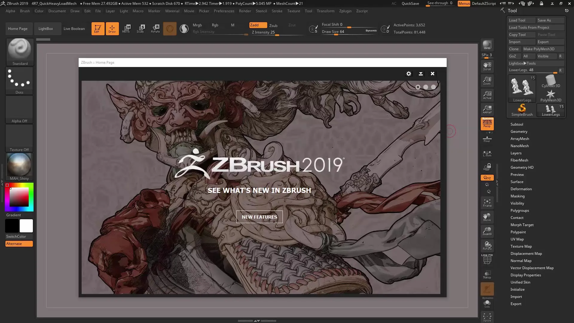574x323 pixels.
Task: Toggle Solo mode
Action: [x=487, y=303]
